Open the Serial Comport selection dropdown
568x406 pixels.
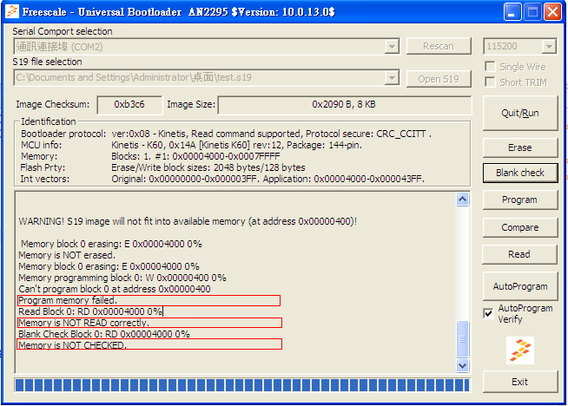click(x=392, y=46)
